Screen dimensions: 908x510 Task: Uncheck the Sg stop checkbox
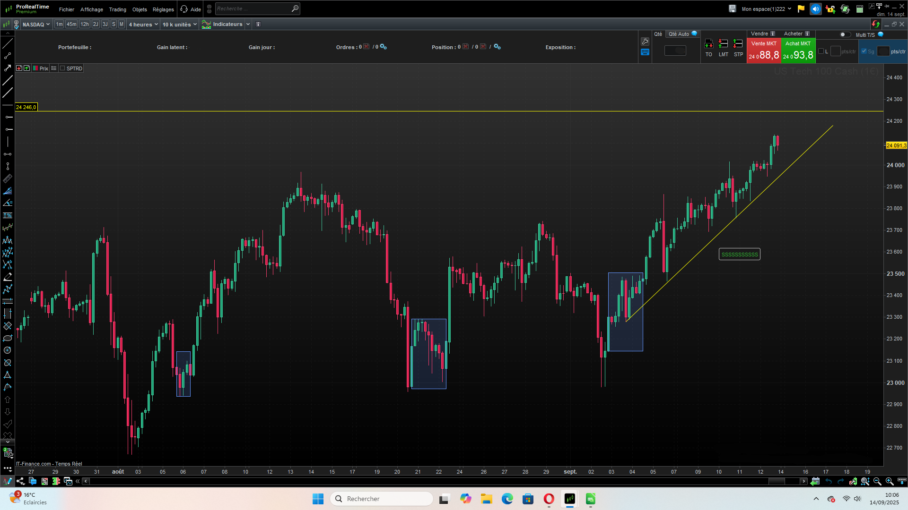864,51
